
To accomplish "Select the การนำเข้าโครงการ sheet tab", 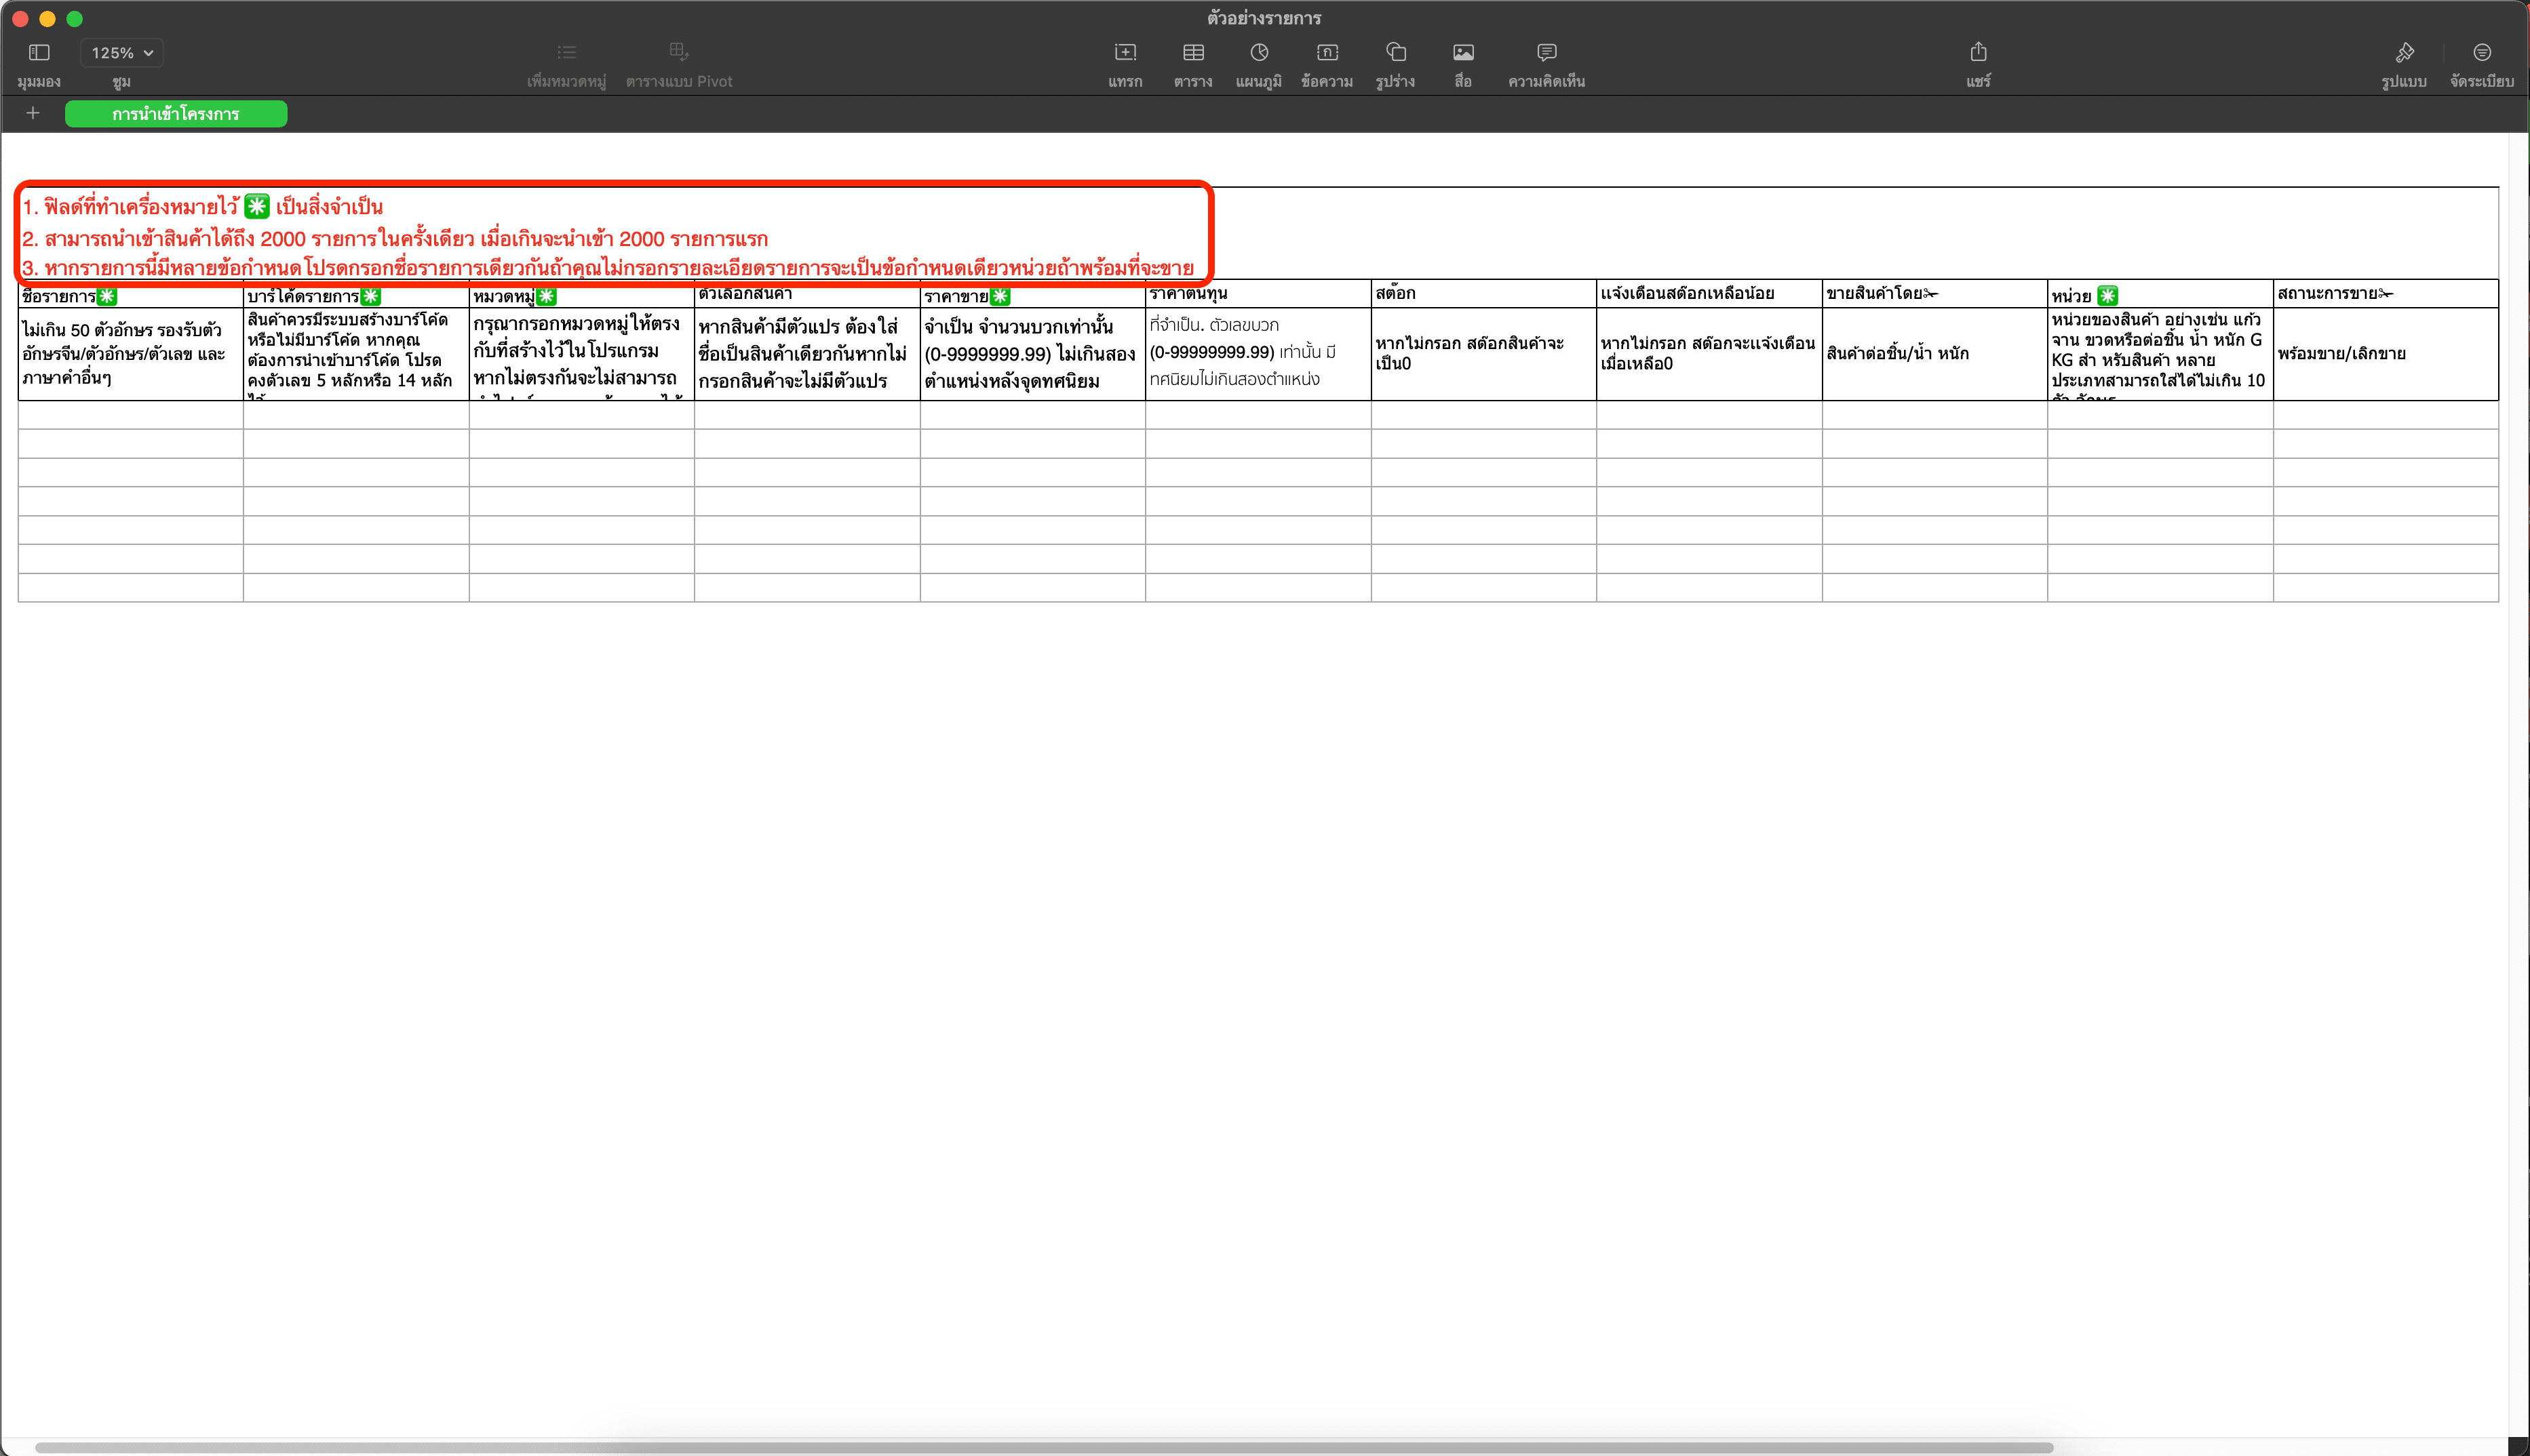I will [x=176, y=114].
